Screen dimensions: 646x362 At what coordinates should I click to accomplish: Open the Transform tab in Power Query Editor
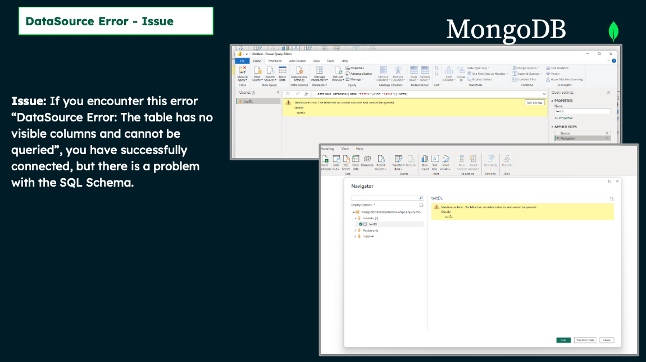pos(275,61)
